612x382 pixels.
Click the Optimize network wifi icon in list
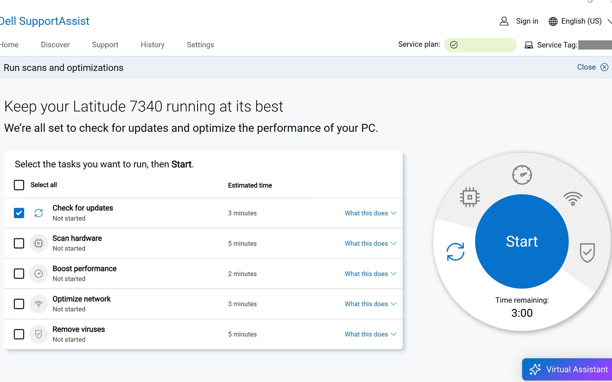point(39,304)
